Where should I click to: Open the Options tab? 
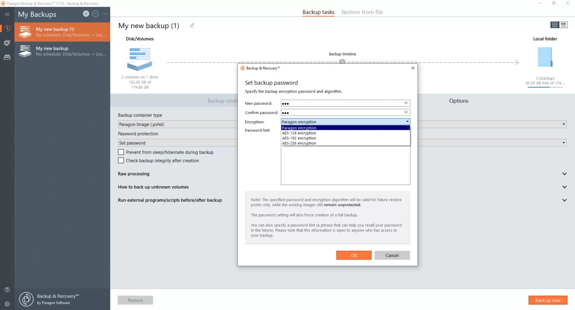click(x=459, y=101)
